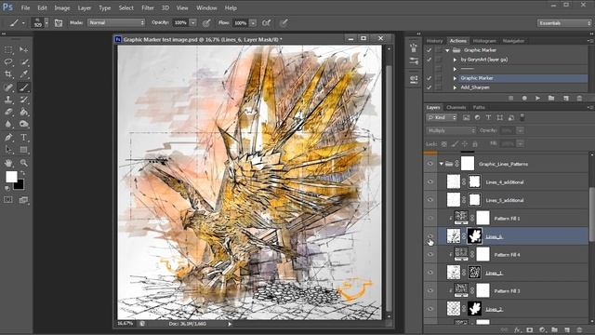
Task: Expand the Add_Sharpen action
Action: pyautogui.click(x=455, y=87)
